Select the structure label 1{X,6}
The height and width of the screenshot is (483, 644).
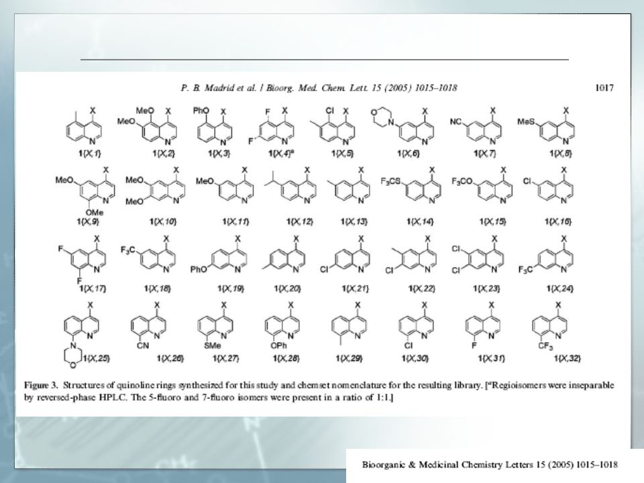[x=409, y=154]
